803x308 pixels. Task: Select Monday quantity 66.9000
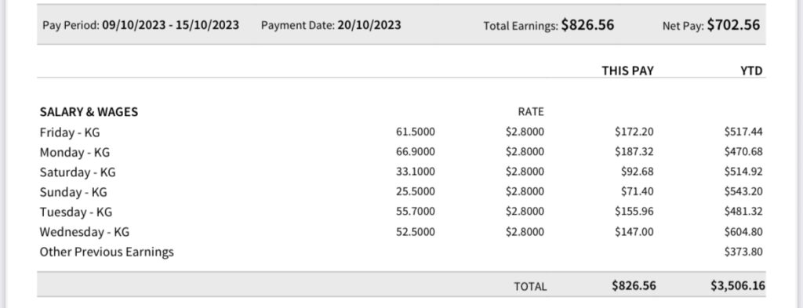(416, 152)
